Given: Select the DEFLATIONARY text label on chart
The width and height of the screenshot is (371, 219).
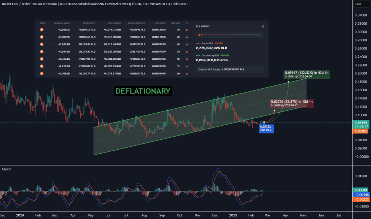Looking at the screenshot, I should [x=143, y=91].
